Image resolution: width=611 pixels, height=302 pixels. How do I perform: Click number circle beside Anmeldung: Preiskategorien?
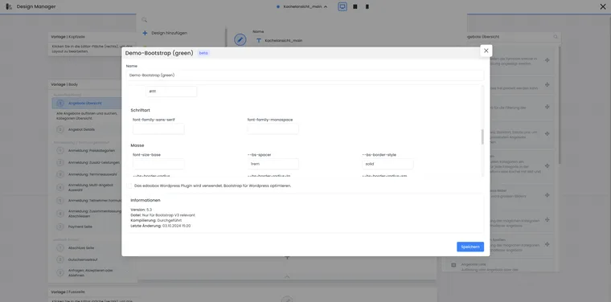pos(60,151)
